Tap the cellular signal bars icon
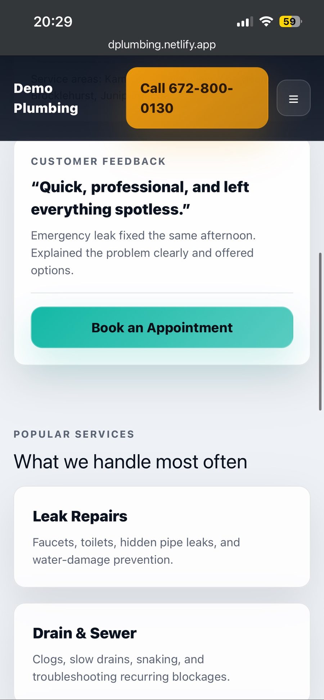 click(x=244, y=22)
